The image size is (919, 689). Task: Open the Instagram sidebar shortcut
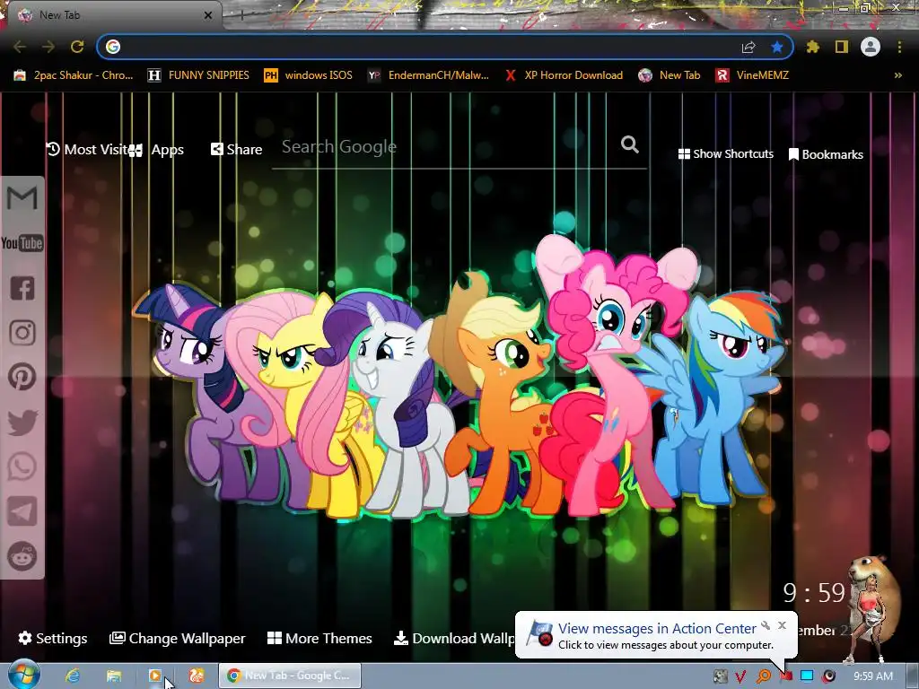tap(22, 333)
